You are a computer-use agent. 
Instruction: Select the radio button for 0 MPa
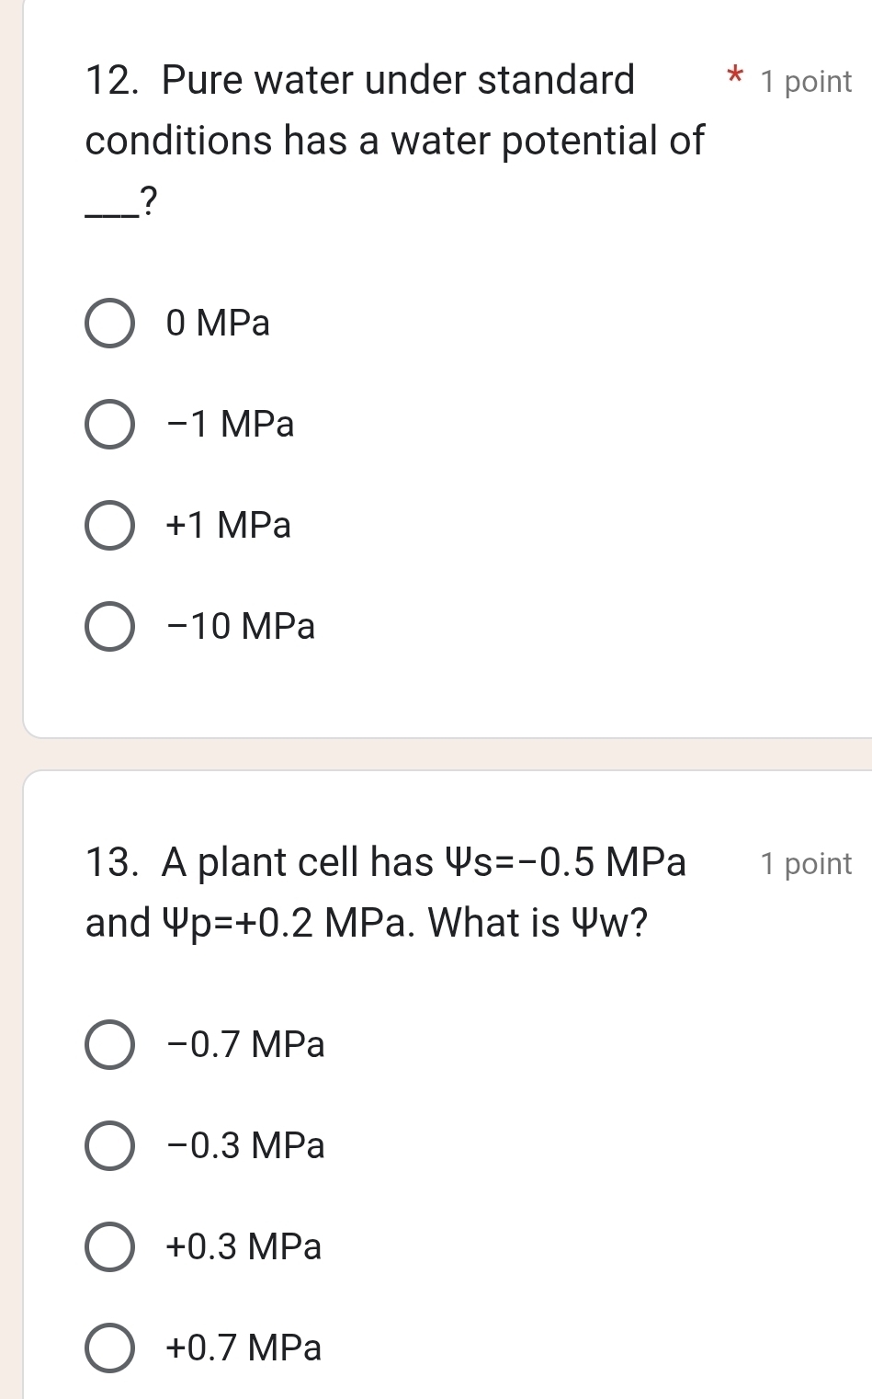point(110,324)
